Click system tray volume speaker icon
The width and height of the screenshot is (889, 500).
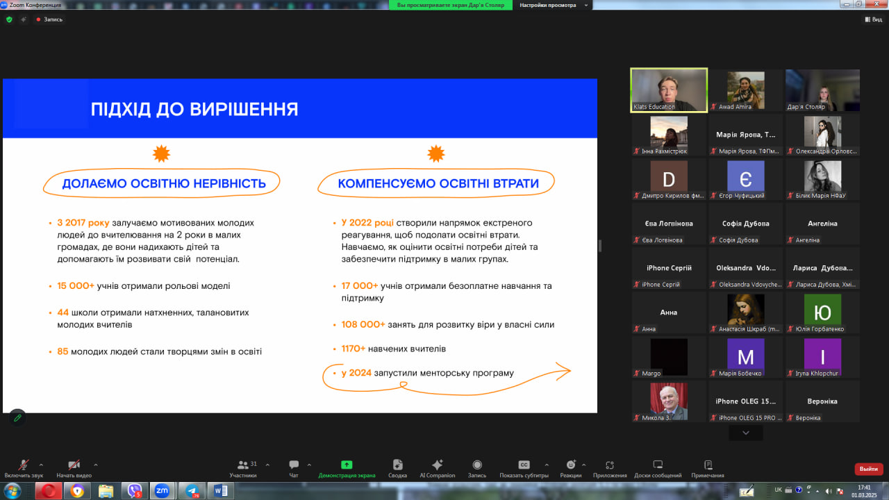pos(828,491)
